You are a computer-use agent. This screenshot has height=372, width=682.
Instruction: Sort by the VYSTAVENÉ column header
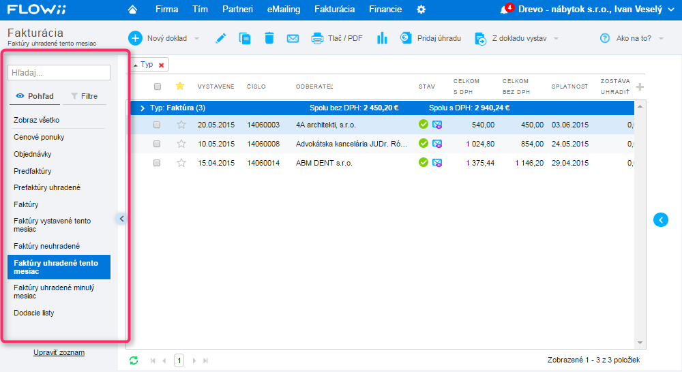click(216, 87)
